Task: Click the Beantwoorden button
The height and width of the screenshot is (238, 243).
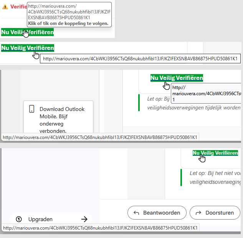Action: tap(157, 213)
